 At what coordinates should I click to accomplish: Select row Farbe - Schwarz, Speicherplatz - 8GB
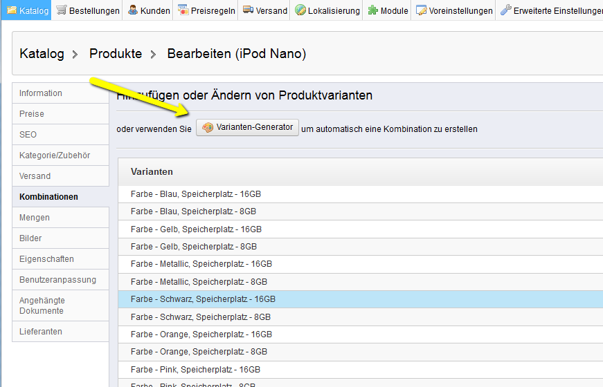pyautogui.click(x=360, y=317)
